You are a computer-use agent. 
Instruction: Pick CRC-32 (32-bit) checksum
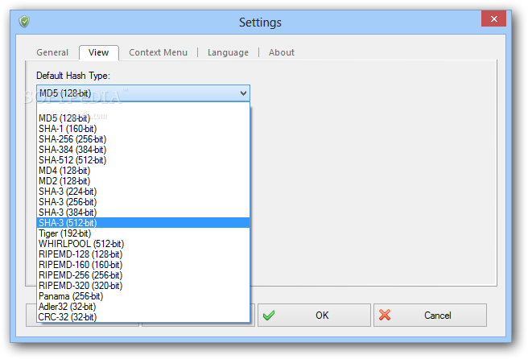[x=143, y=317]
